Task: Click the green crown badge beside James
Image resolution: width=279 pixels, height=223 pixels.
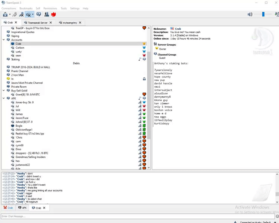Action: [x=144, y=114]
